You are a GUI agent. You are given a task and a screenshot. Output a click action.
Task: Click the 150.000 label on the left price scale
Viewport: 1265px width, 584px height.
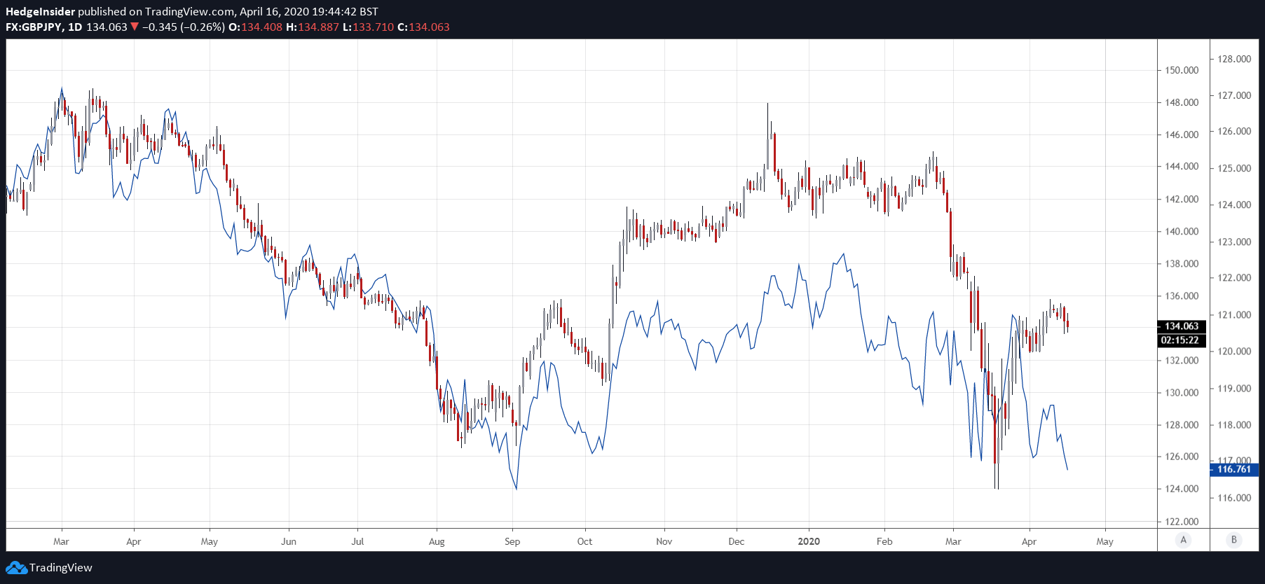click(x=1182, y=70)
